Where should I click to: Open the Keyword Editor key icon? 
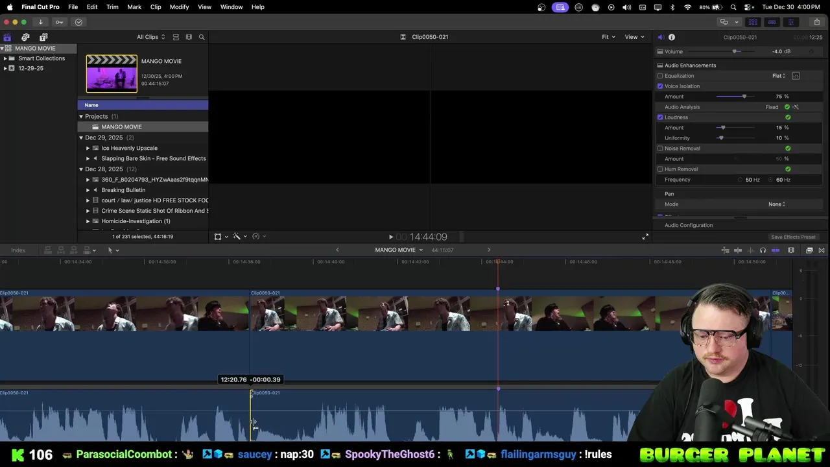pyautogui.click(x=59, y=22)
